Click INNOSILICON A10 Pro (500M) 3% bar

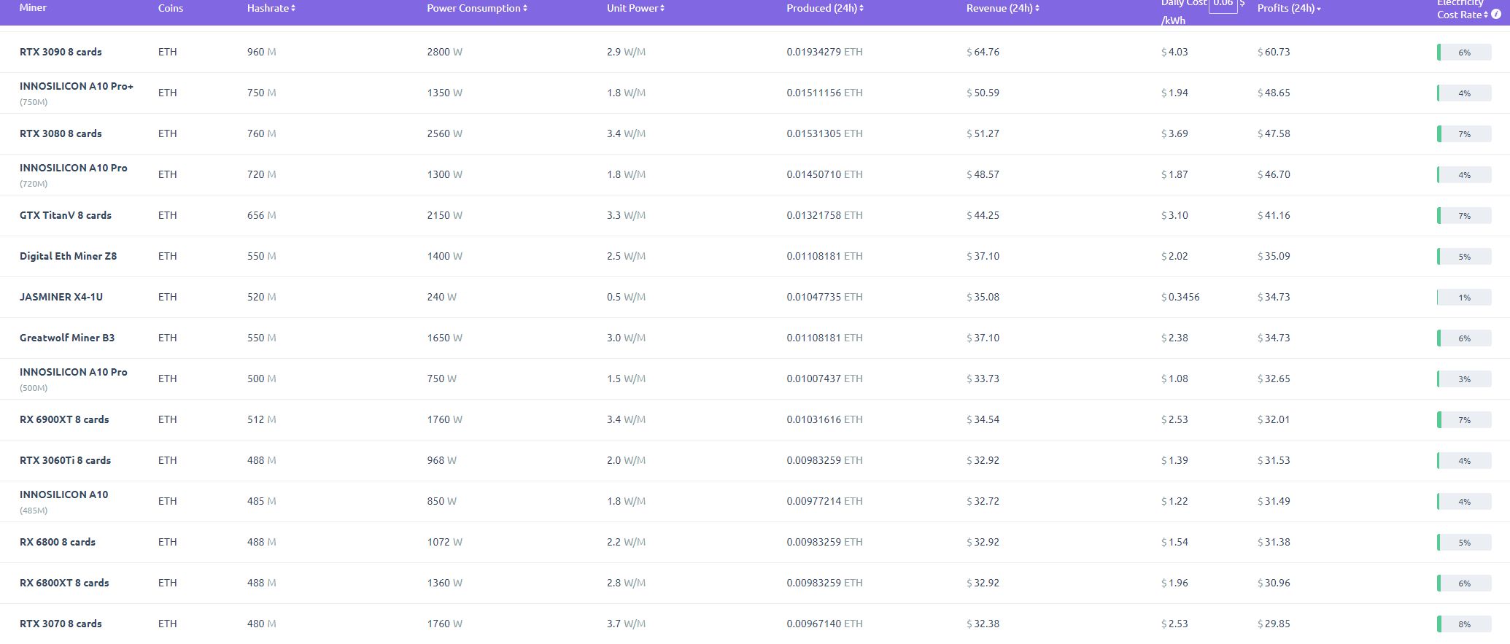point(1464,379)
